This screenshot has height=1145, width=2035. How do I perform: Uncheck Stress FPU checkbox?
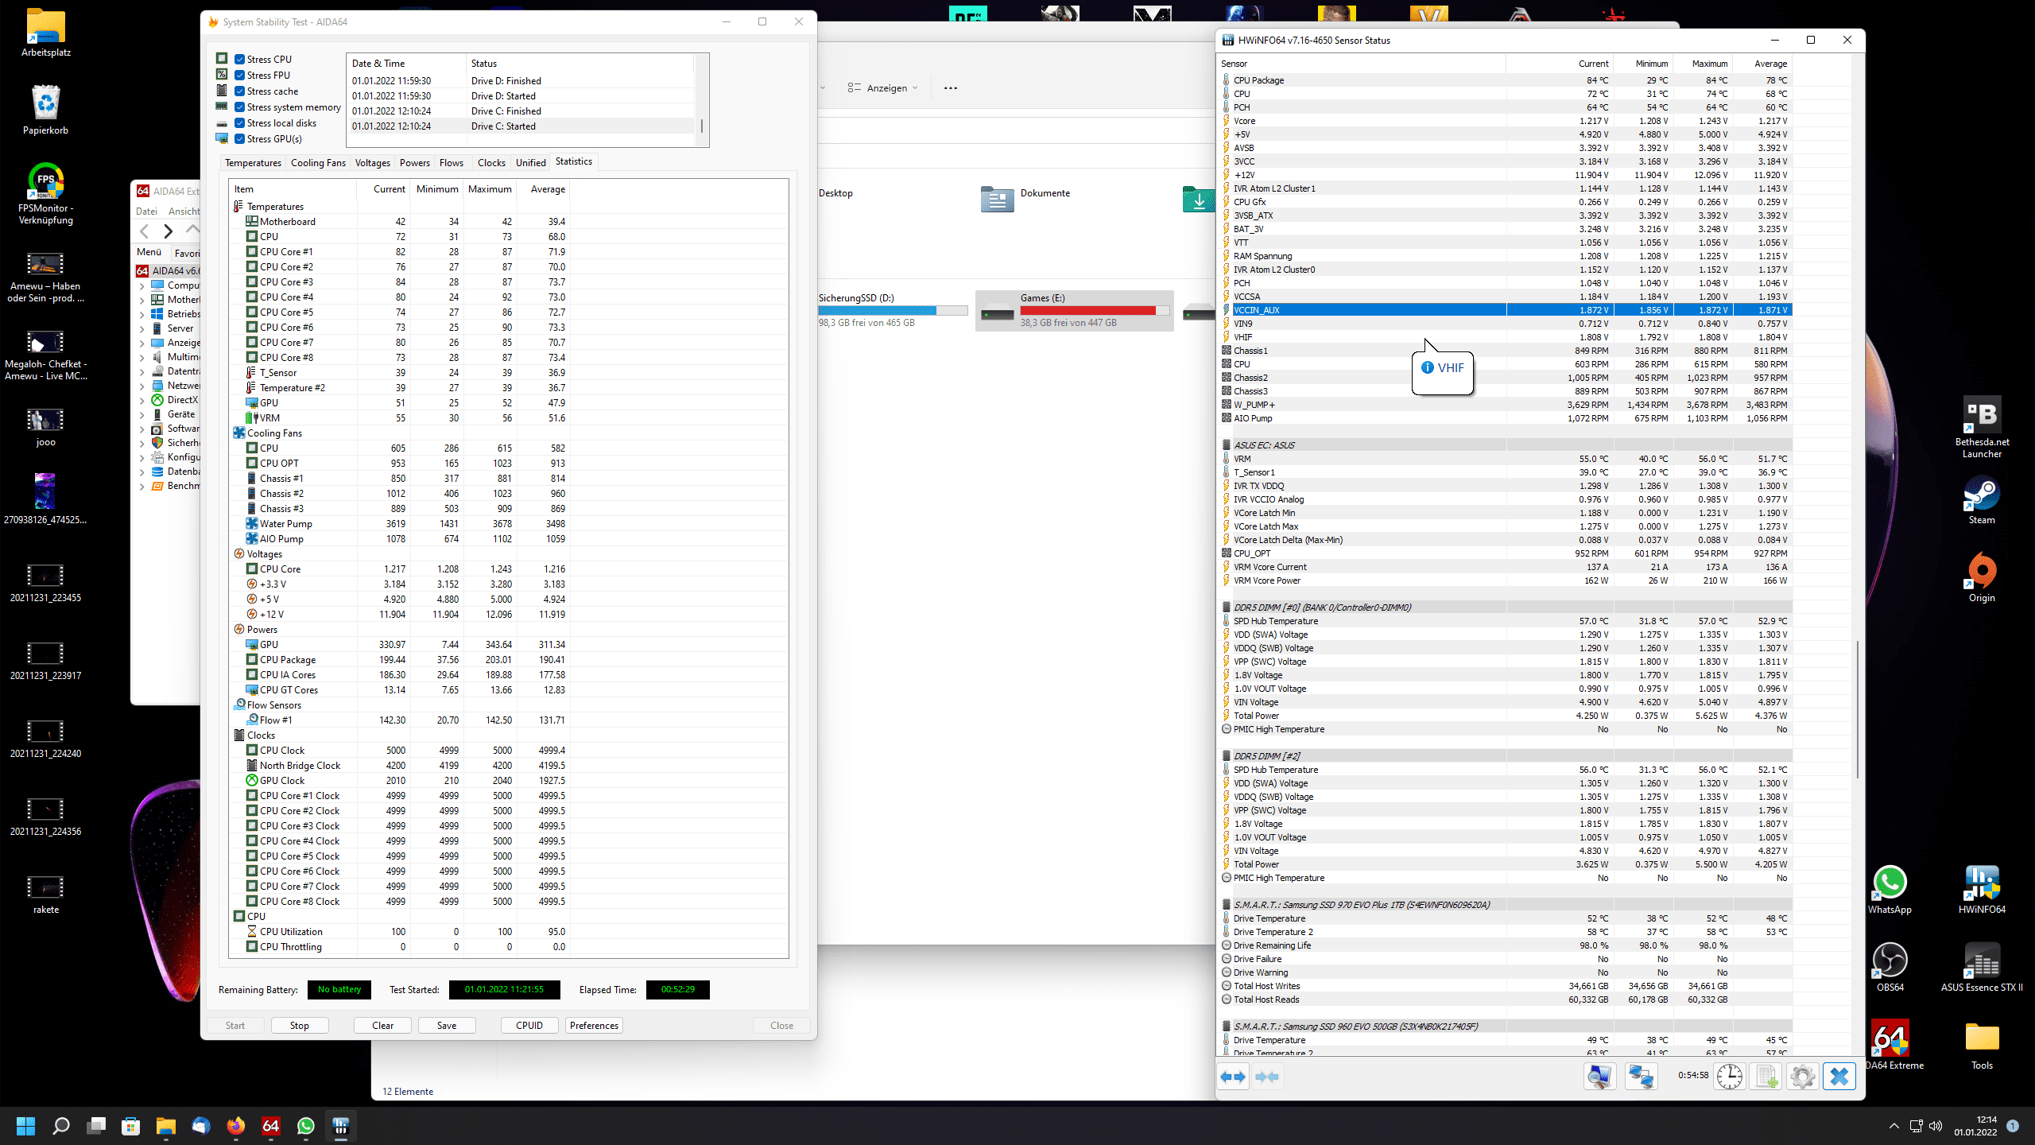click(239, 76)
